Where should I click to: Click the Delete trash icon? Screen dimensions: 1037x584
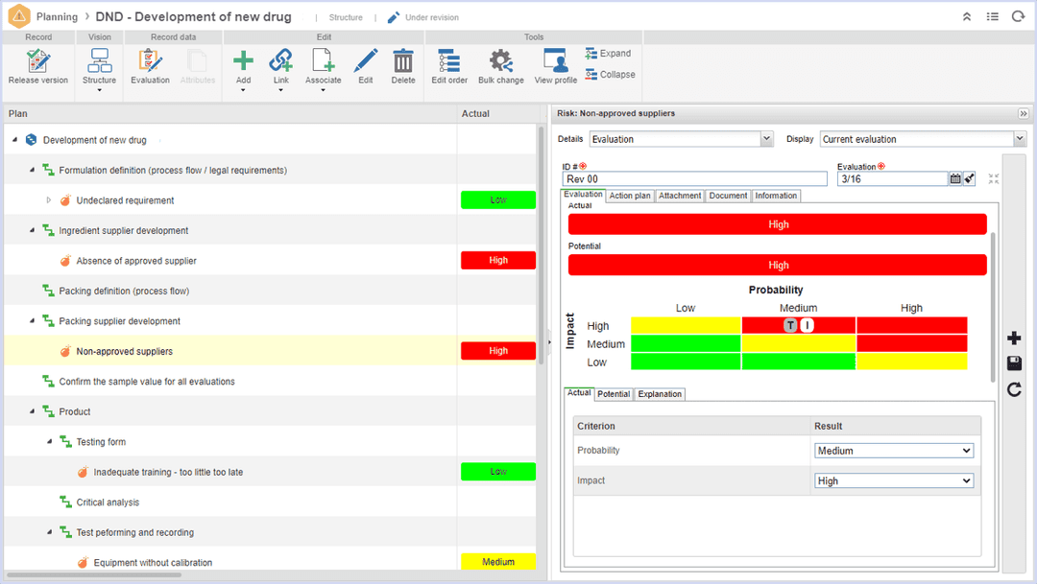pyautogui.click(x=402, y=60)
